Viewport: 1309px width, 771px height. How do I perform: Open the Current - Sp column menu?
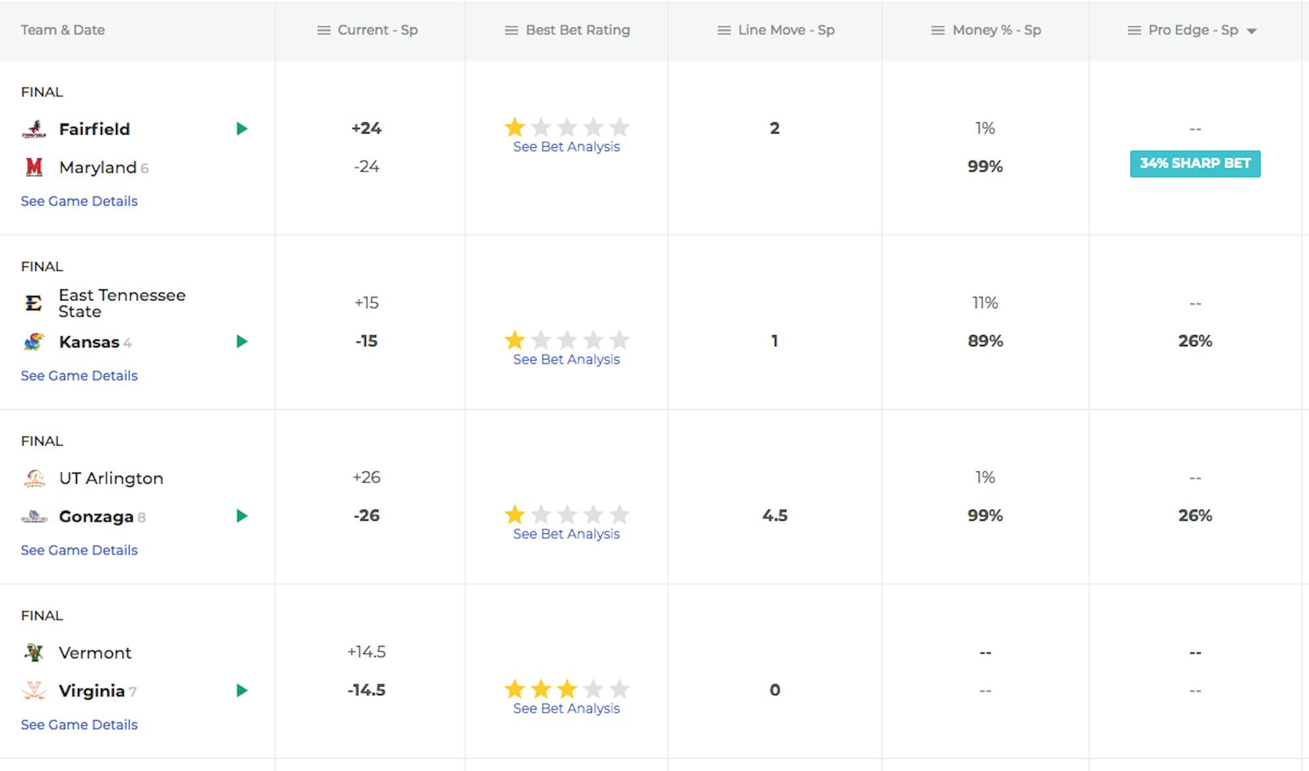coord(323,30)
